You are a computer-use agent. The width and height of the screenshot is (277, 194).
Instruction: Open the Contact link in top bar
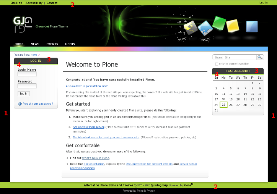point(52,3)
